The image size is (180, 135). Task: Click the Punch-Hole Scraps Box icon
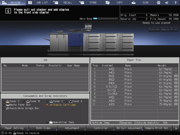click(x=7, y=108)
